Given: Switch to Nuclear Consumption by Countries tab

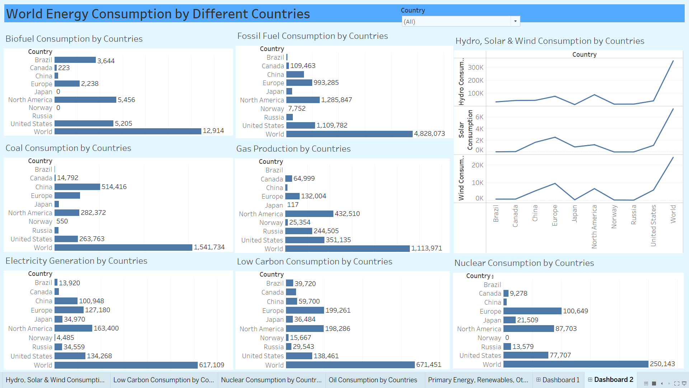Looking at the screenshot, I should tap(271, 380).
